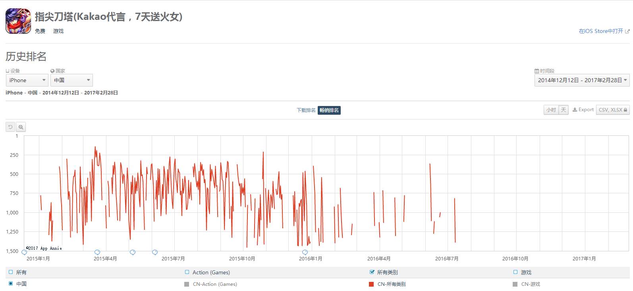The image size is (633, 291).
Task: Click the 指尖刀塔 app icon thumbnail
Action: (x=18, y=21)
